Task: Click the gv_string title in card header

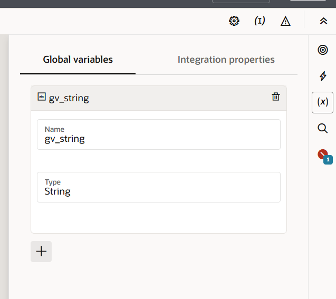Action: (69, 98)
